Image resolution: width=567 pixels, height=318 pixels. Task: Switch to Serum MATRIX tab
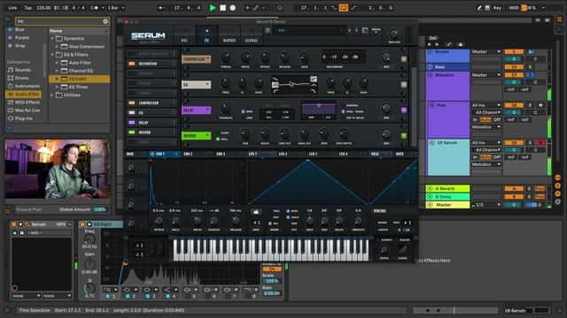229,35
